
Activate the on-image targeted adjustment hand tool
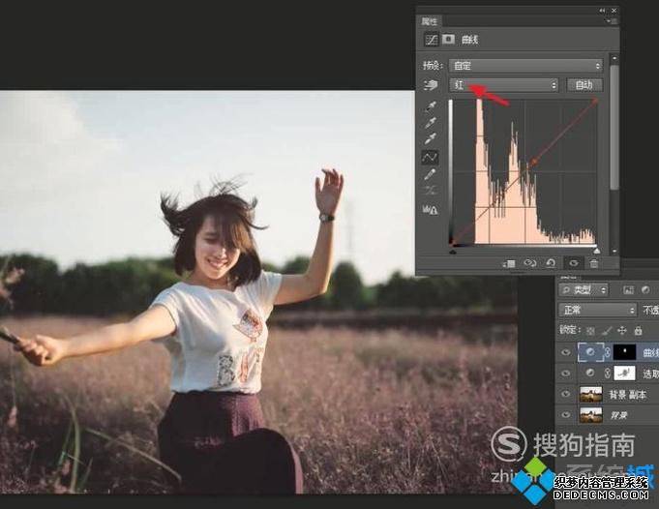[430, 85]
